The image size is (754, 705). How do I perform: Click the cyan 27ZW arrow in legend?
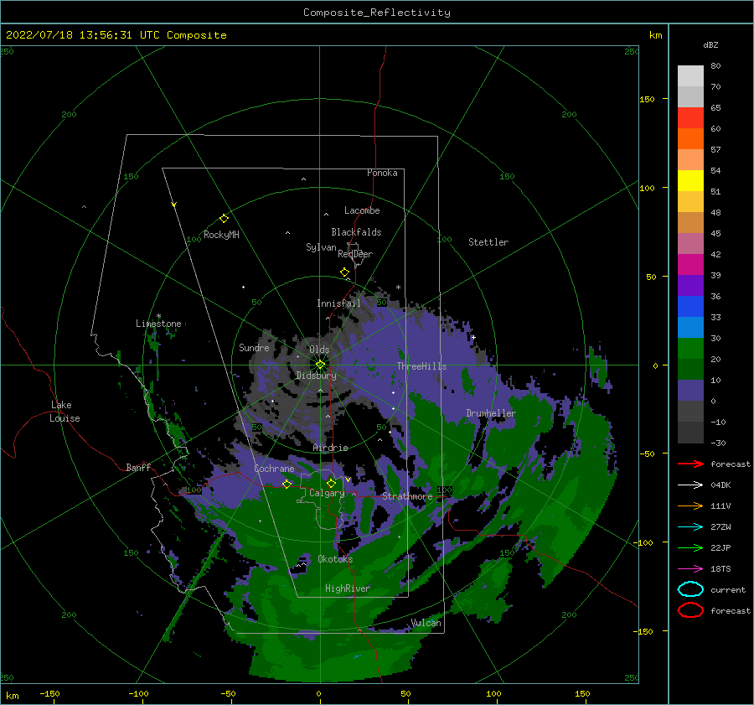pos(690,527)
